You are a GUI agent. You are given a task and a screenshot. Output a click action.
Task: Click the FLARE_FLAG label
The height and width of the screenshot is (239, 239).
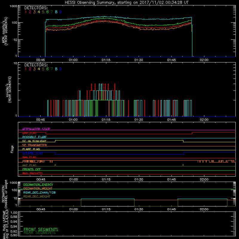coord(31,149)
